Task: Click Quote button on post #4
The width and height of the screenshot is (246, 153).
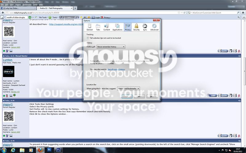Action: click(x=223, y=95)
